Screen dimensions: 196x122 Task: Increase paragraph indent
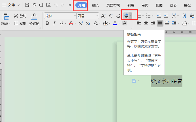[x=166, y=16]
